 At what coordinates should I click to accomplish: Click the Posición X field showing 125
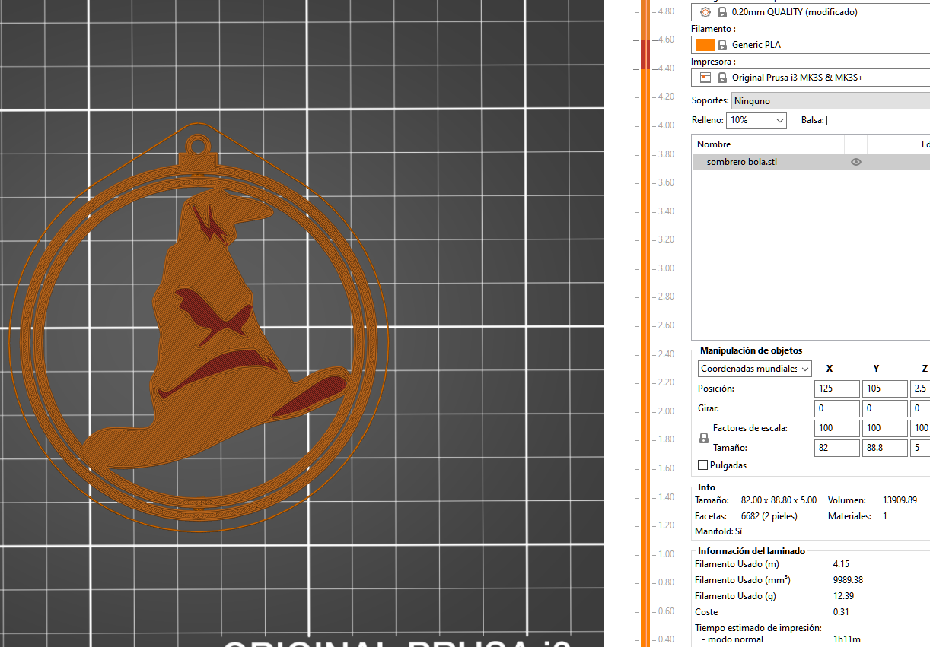pos(836,389)
